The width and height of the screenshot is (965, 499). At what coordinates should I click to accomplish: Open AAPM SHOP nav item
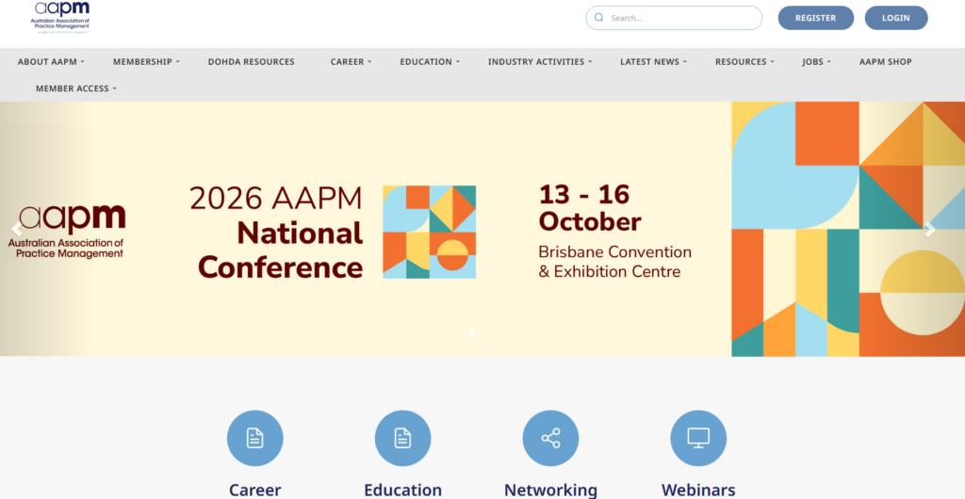coord(885,61)
